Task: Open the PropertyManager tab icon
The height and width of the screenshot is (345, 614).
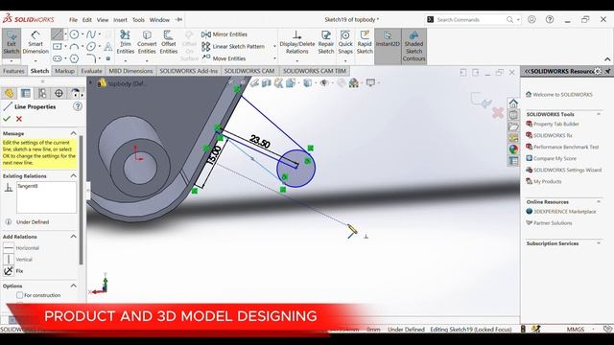Action: click(x=26, y=93)
